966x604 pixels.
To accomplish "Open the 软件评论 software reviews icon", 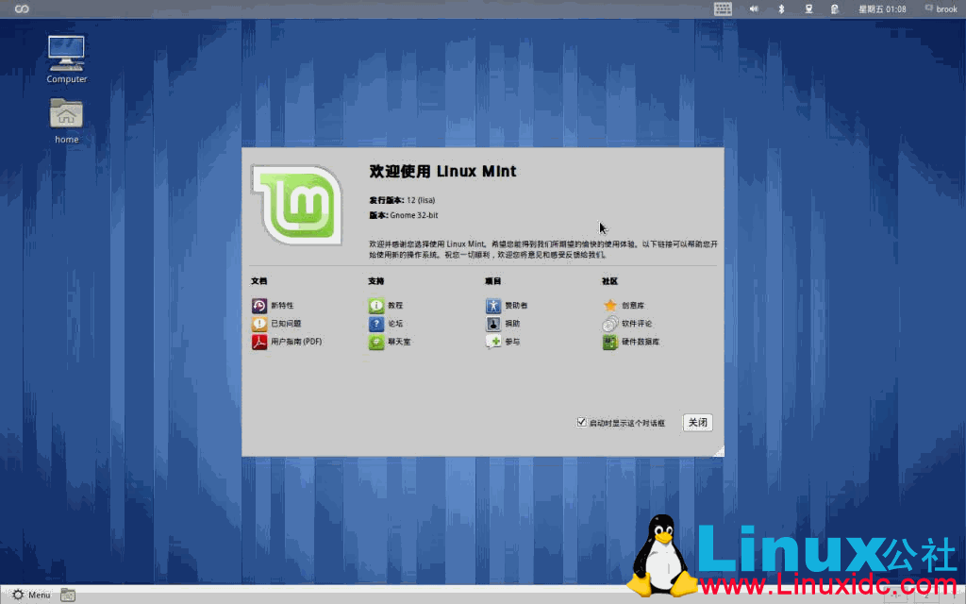I will click(x=608, y=324).
